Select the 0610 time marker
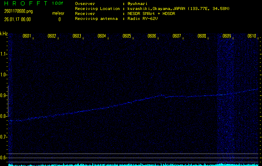262x166 pixels. click(252, 36)
